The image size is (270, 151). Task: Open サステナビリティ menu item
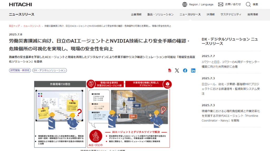click(231, 14)
